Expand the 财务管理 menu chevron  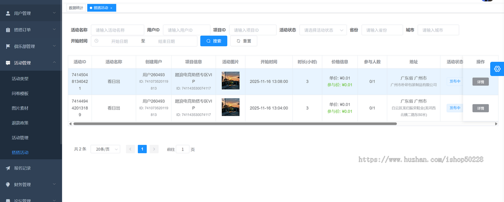point(54,184)
